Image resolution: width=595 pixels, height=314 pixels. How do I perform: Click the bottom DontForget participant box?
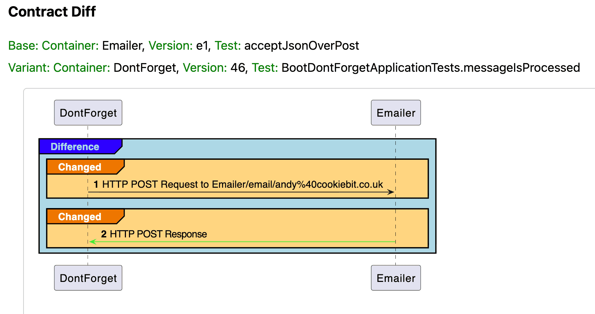click(88, 277)
